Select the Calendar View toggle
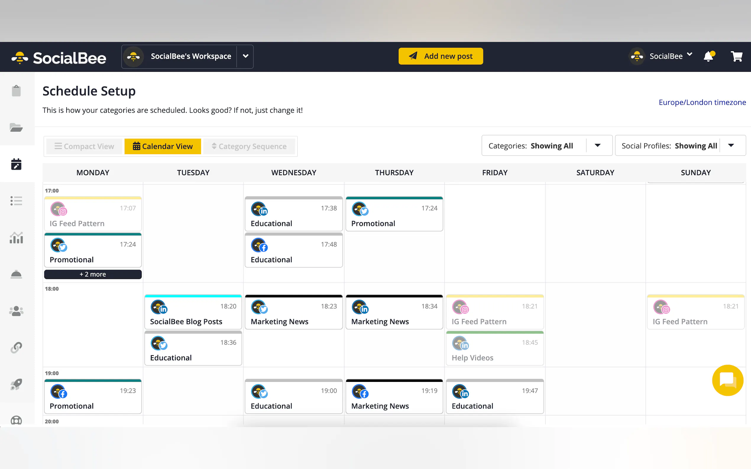The image size is (751, 469). click(x=163, y=146)
